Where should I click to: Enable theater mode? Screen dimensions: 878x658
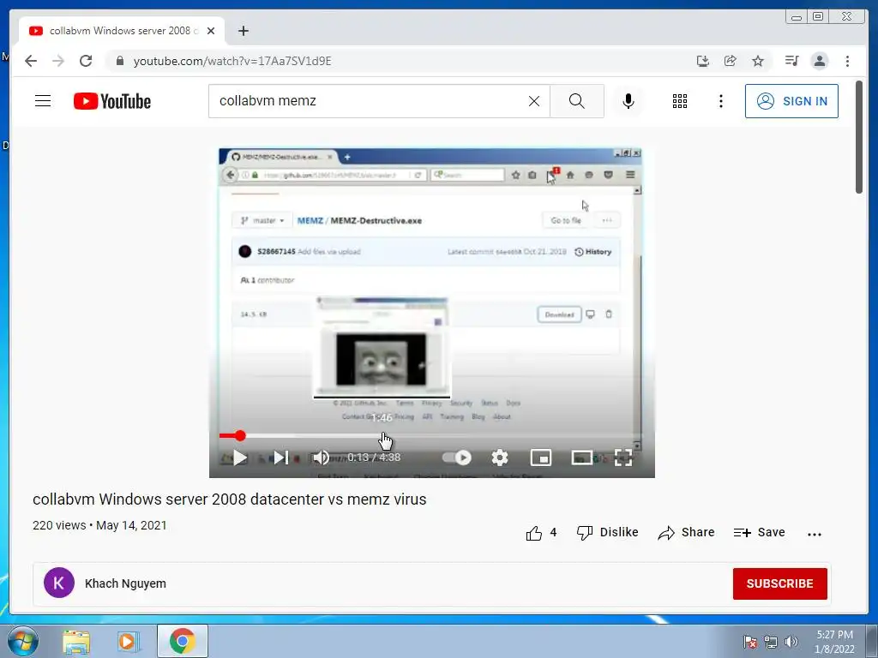[x=582, y=458]
